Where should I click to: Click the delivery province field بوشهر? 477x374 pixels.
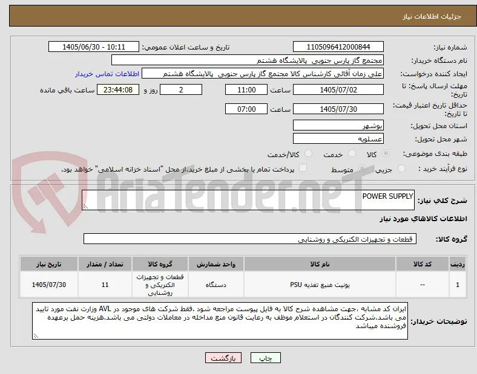click(x=338, y=126)
